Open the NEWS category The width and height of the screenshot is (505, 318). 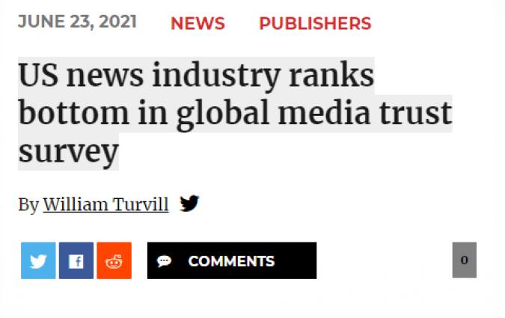point(198,23)
